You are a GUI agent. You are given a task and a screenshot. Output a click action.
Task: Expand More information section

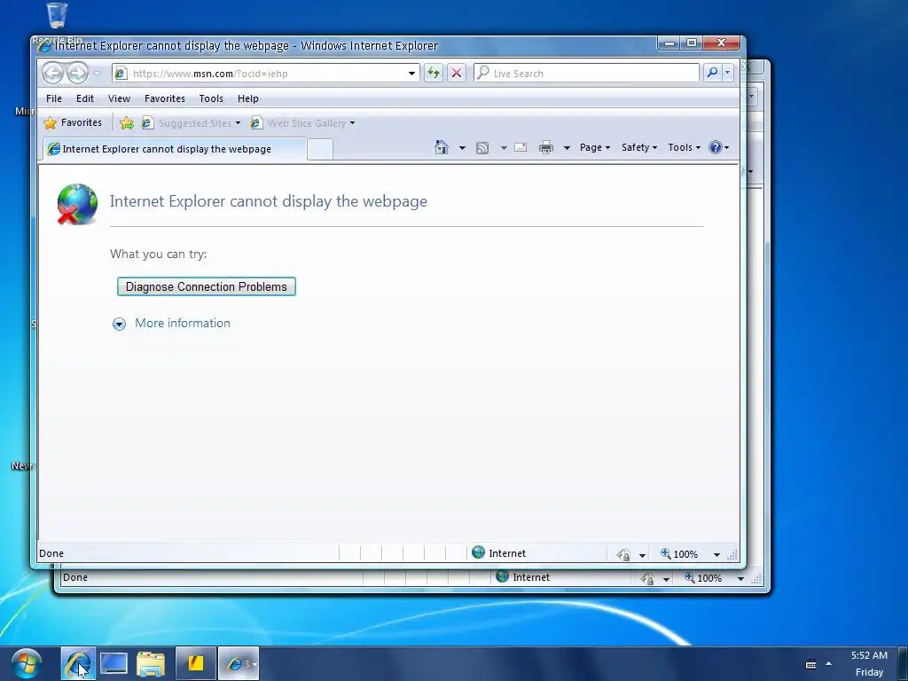point(119,324)
